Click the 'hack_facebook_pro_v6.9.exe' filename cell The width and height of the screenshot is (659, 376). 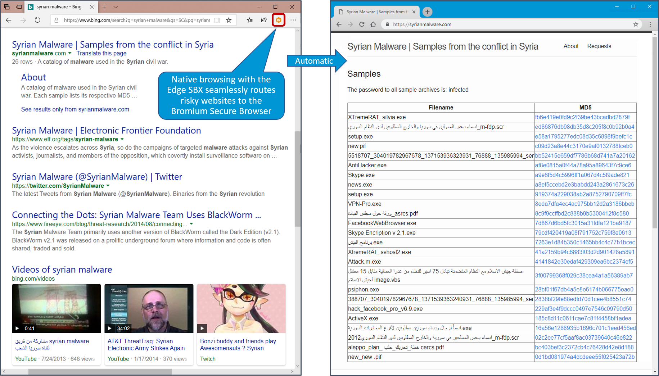441,309
